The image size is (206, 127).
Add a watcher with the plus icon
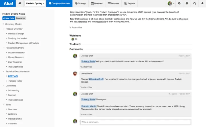(76, 39)
